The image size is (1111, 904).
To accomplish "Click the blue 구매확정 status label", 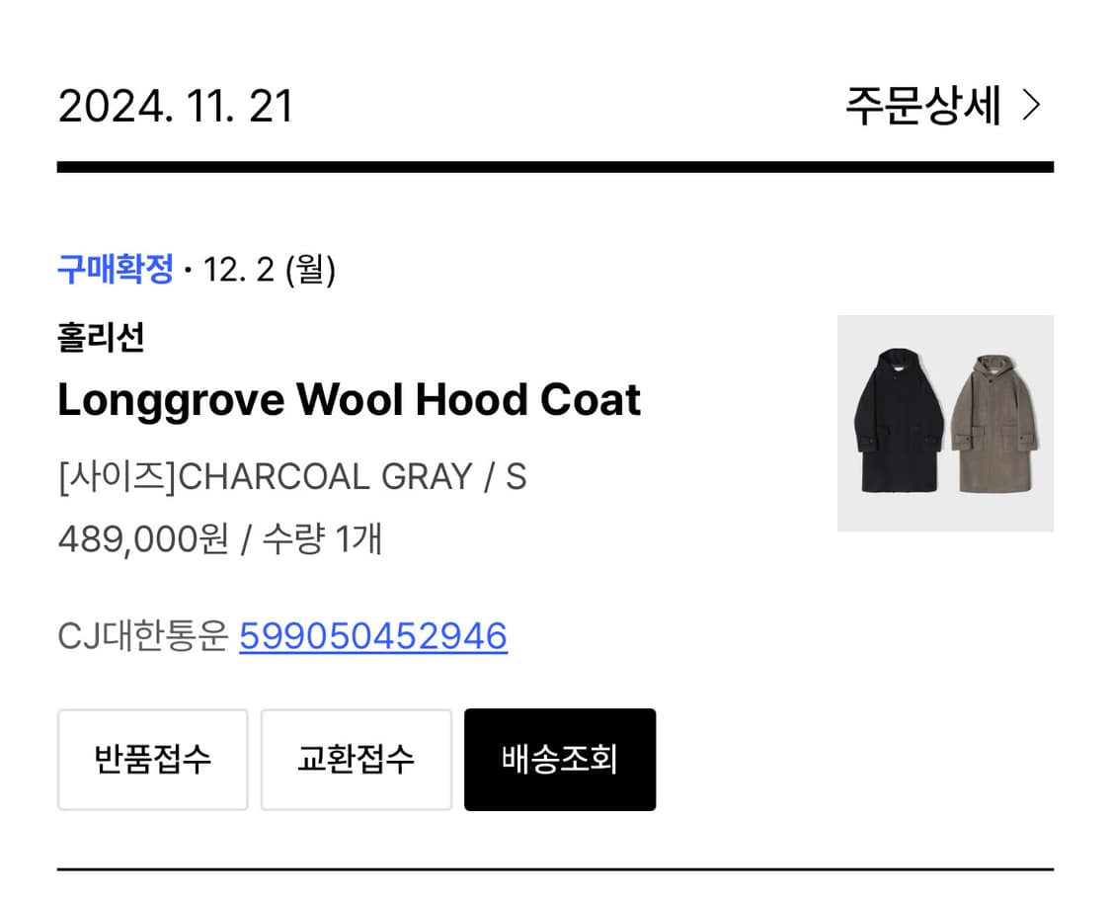I will pos(116,270).
